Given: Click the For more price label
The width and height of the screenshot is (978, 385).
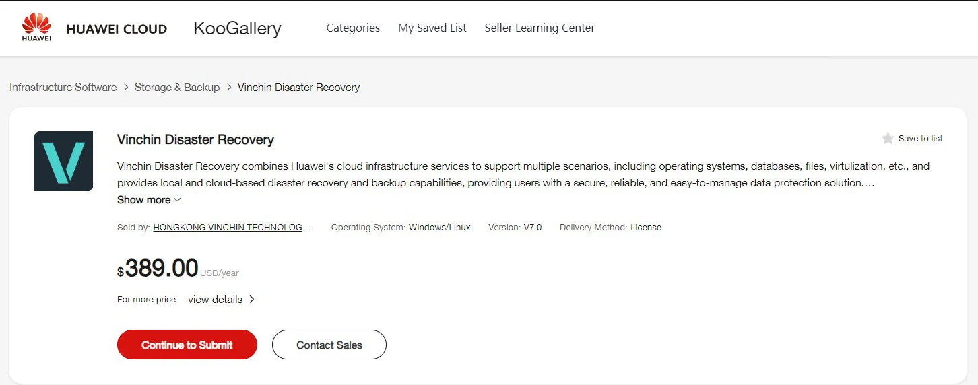Looking at the screenshot, I should tap(146, 300).
